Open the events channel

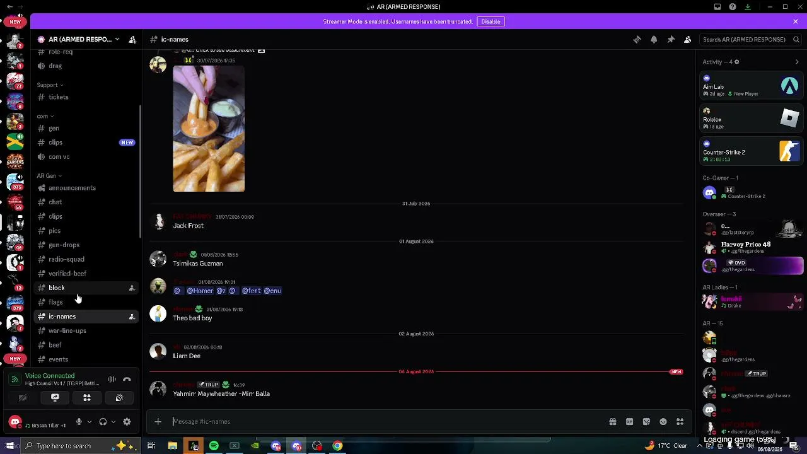tap(86, 359)
